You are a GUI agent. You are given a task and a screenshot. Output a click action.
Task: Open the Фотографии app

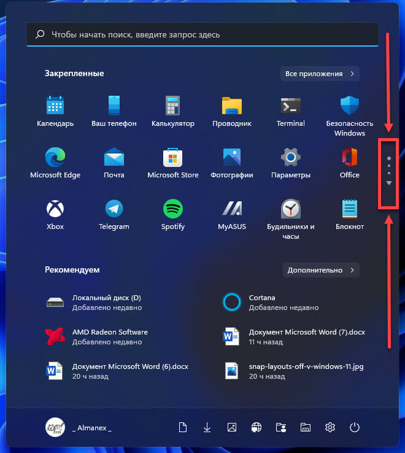click(x=232, y=163)
